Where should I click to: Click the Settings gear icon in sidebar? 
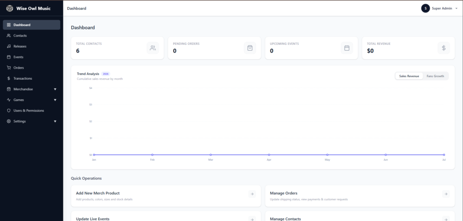pyautogui.click(x=9, y=121)
